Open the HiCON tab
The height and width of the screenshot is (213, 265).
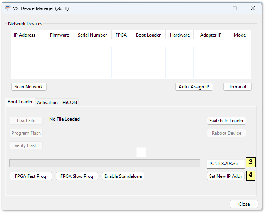(x=69, y=102)
